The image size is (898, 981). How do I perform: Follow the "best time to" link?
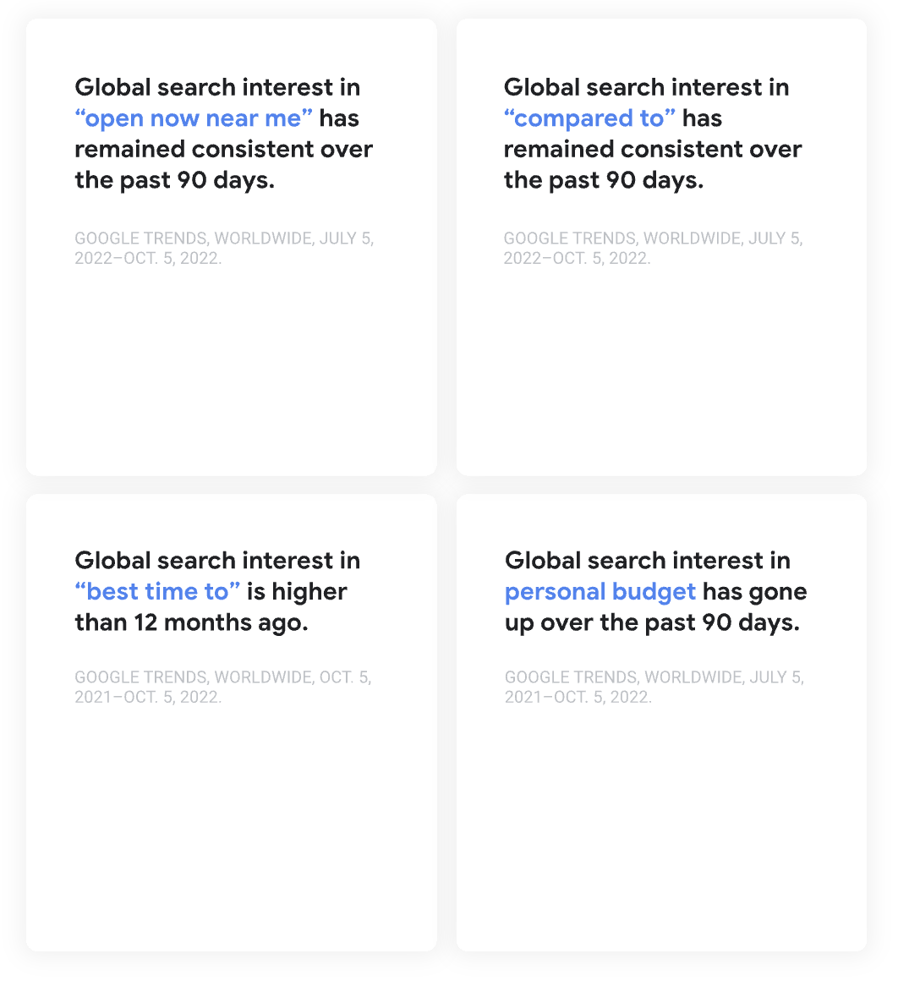coord(157,592)
